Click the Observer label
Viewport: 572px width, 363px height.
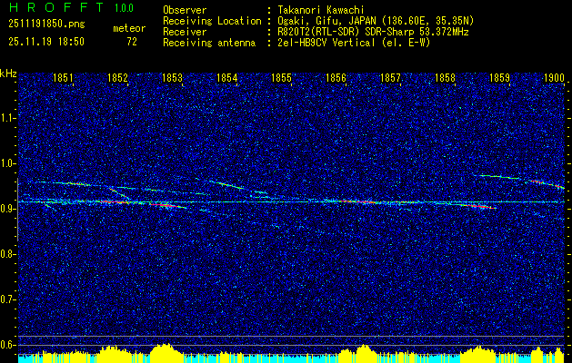tap(185, 10)
